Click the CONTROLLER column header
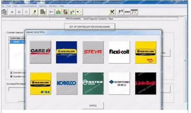The image size is (191, 113). tap(17, 38)
